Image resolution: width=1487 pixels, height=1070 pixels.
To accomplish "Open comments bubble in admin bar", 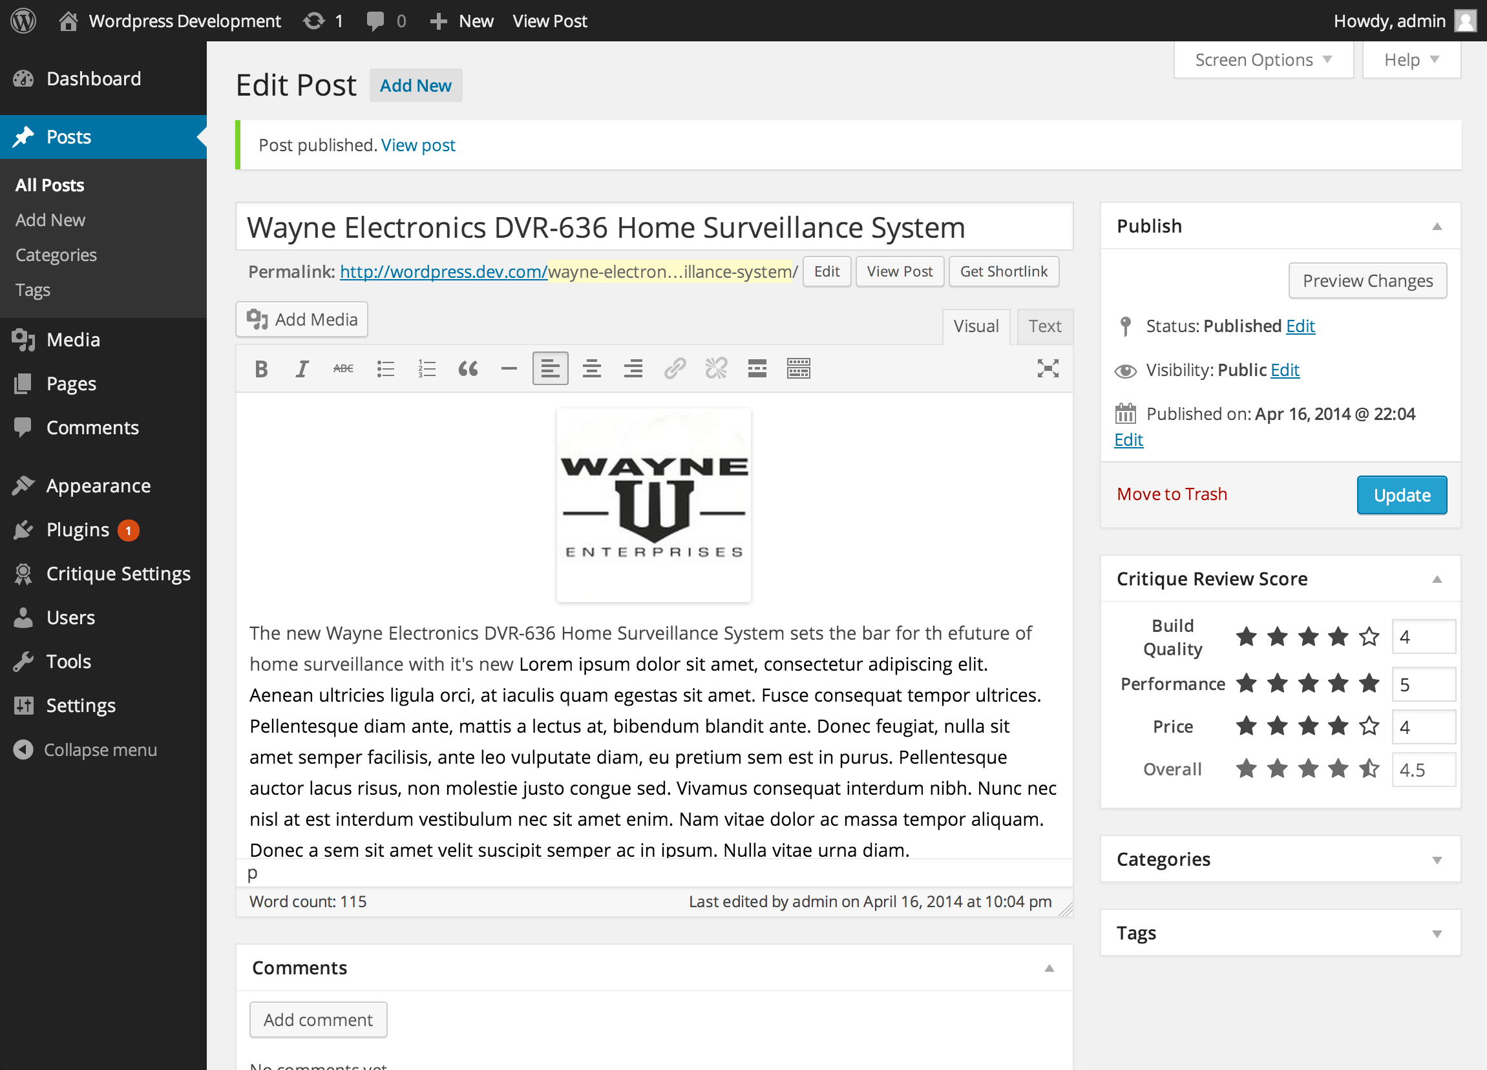I will point(386,21).
